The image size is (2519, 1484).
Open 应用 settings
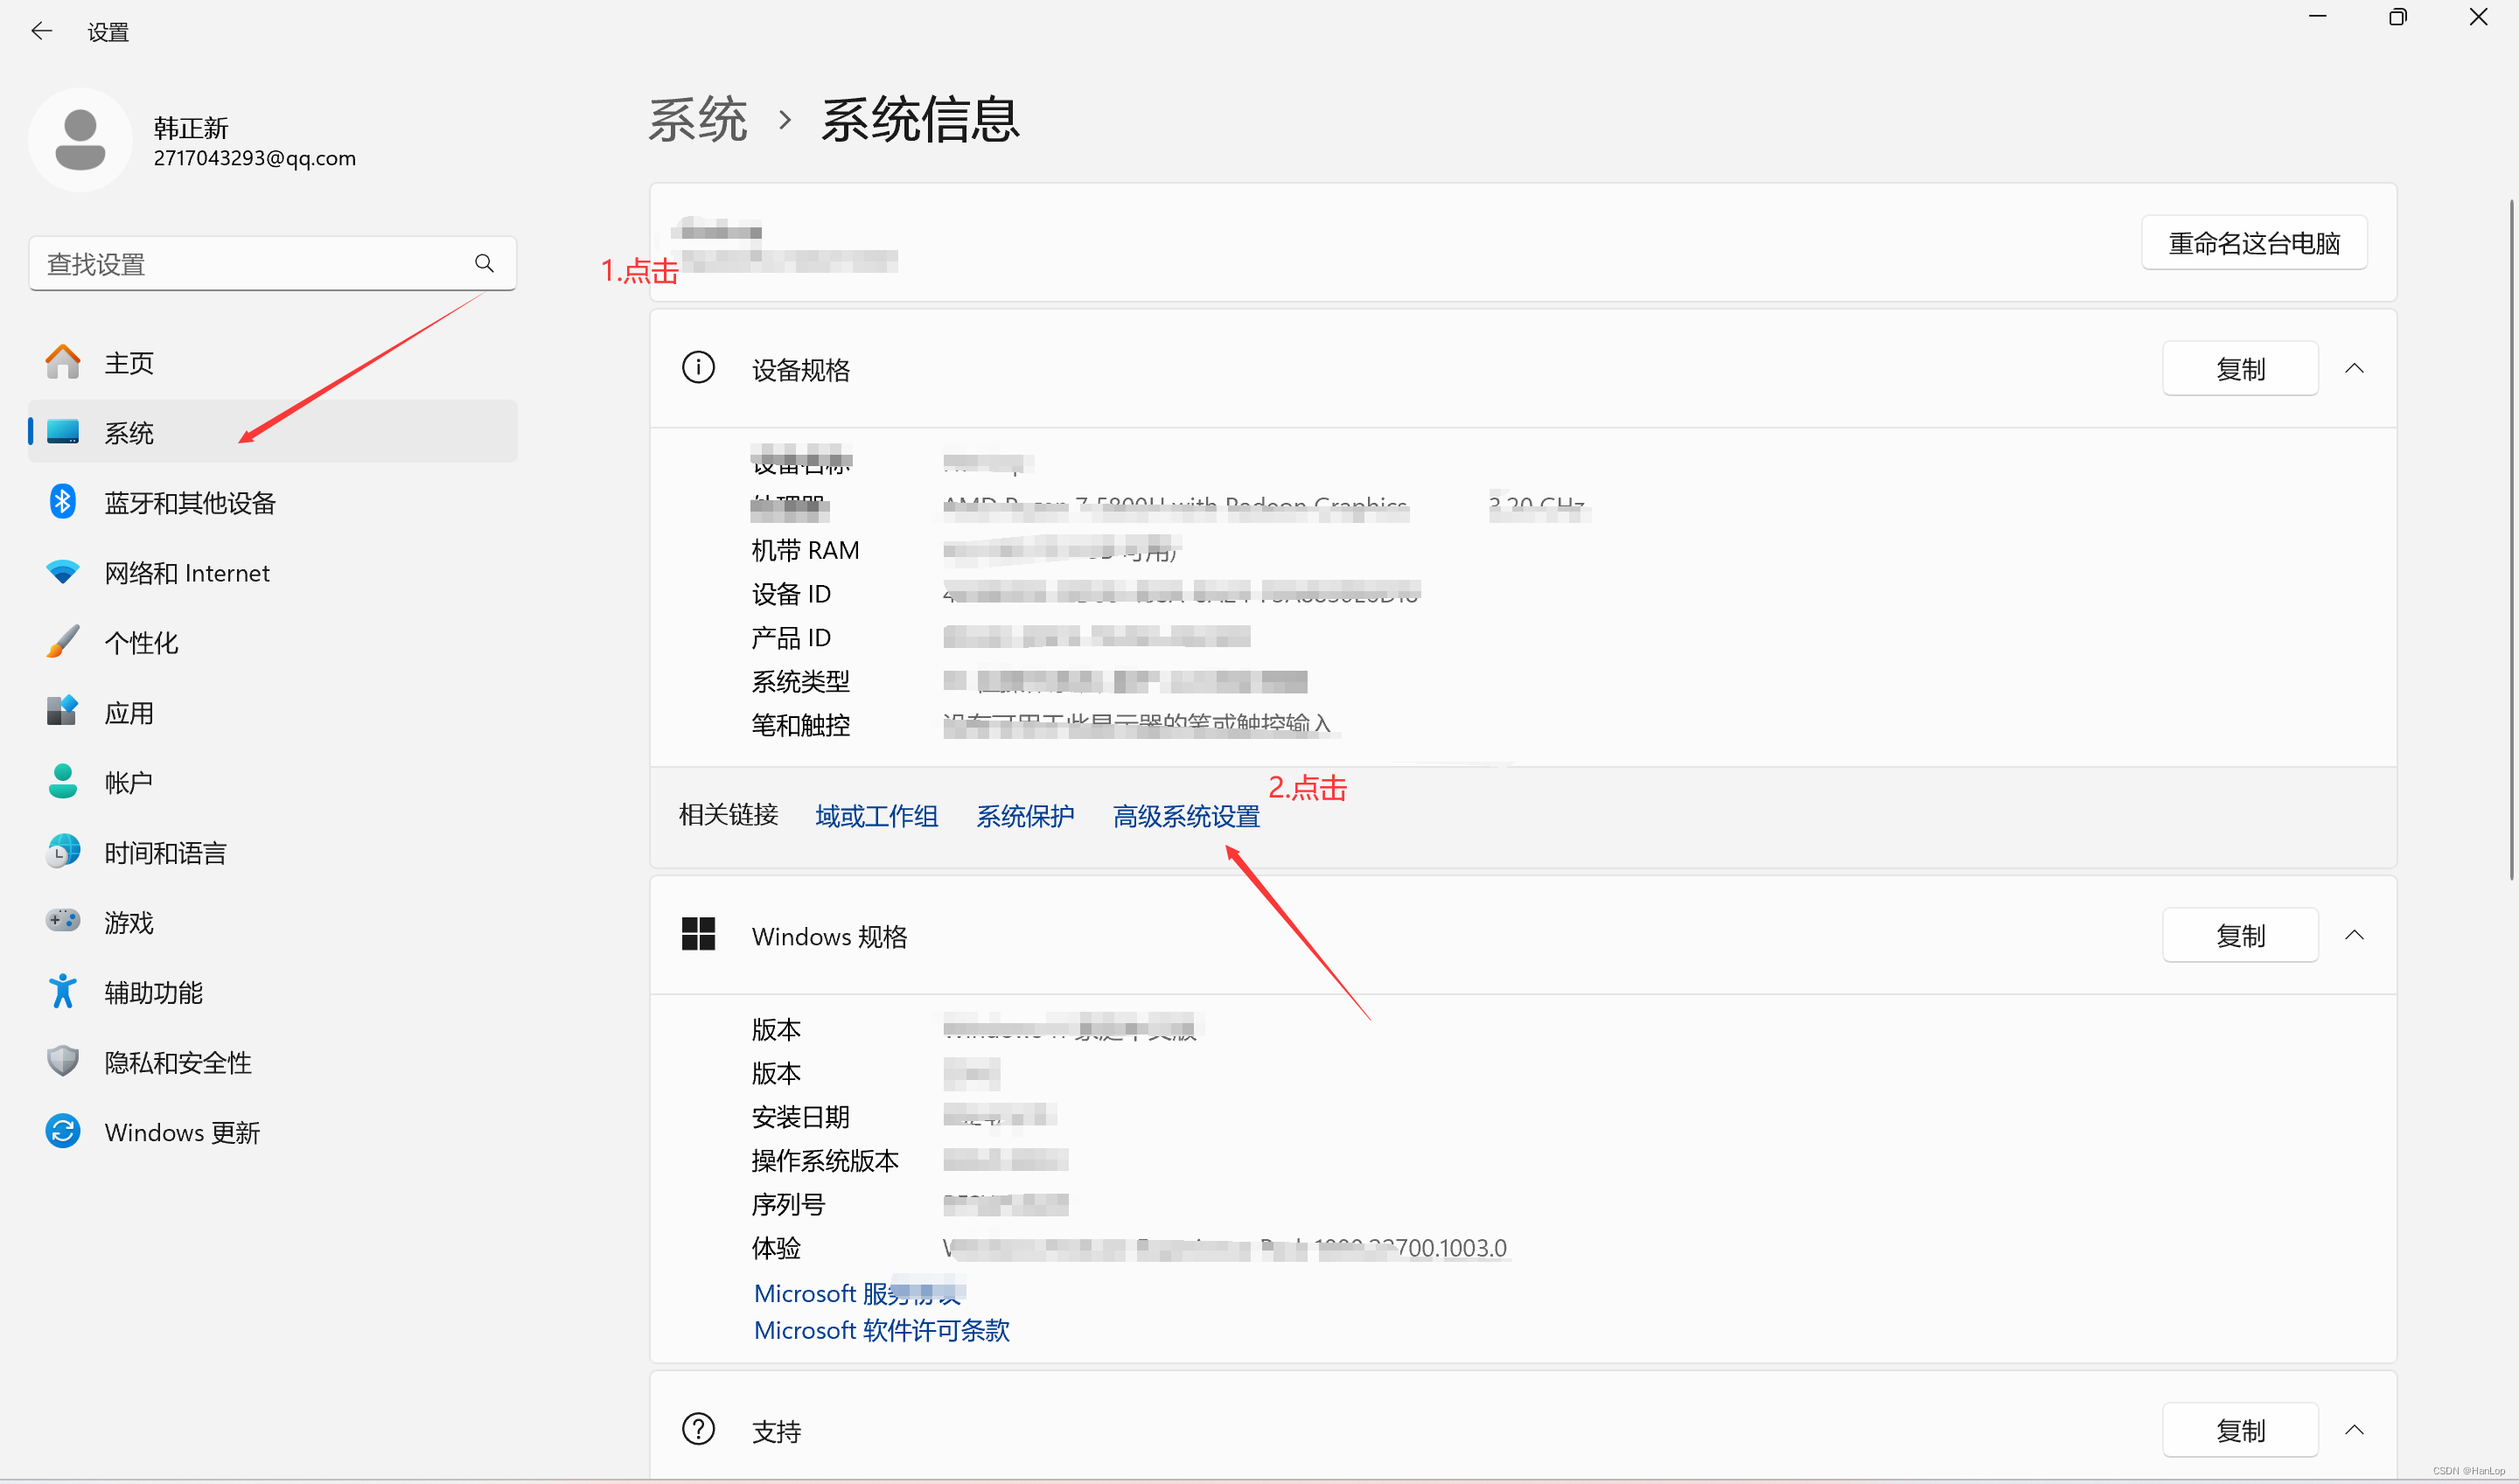coord(129,712)
